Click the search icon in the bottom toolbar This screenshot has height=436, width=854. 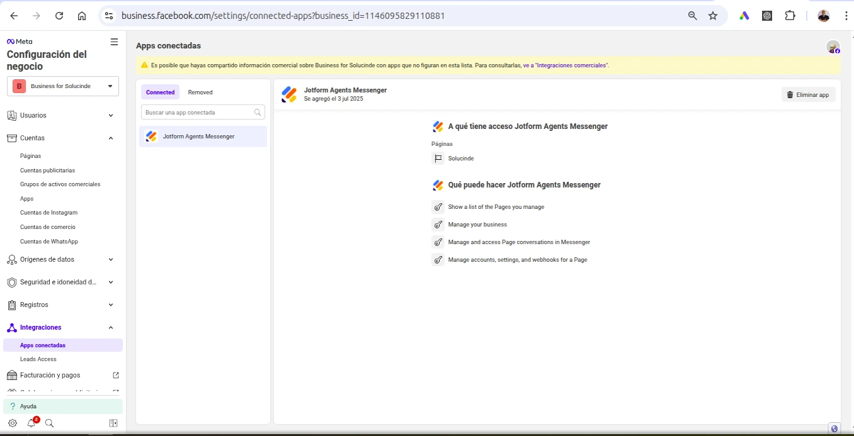pyautogui.click(x=49, y=423)
